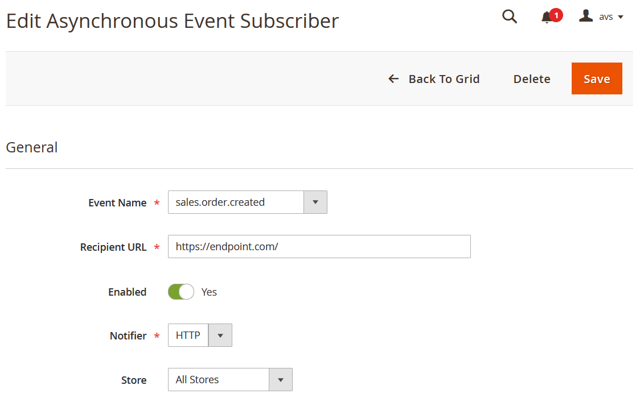Open the Notifier HTTP dropdown arrow

tap(220, 335)
